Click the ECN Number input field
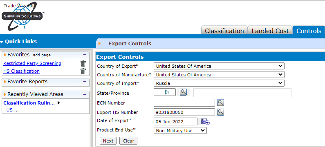 [184, 102]
